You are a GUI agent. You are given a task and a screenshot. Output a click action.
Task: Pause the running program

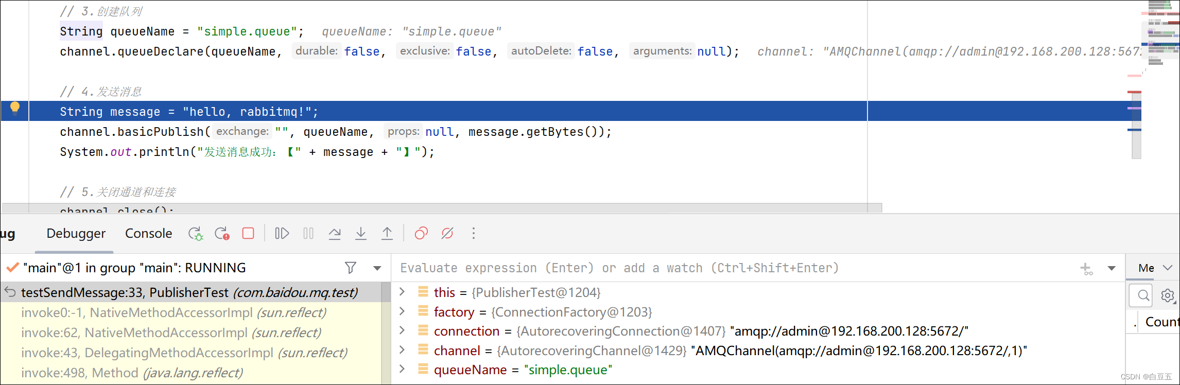pos(308,234)
